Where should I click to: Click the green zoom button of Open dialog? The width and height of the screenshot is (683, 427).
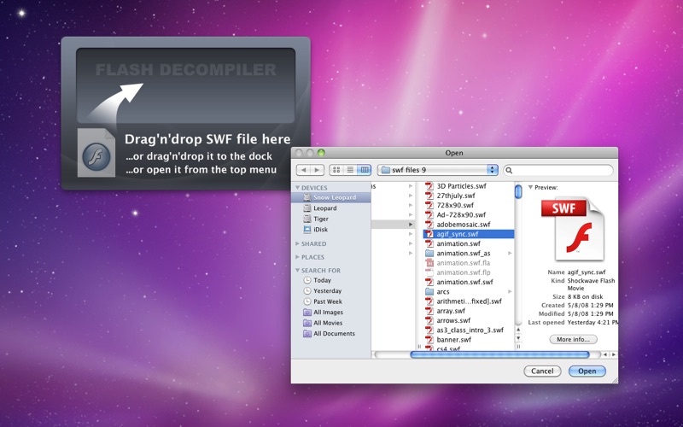(322, 153)
